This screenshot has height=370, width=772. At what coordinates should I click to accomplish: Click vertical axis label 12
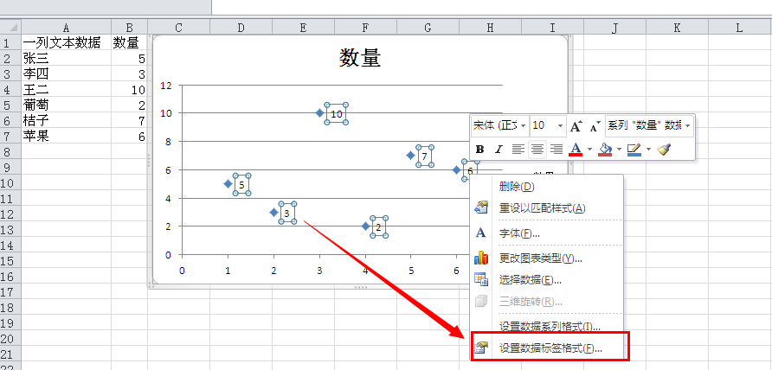click(x=166, y=85)
